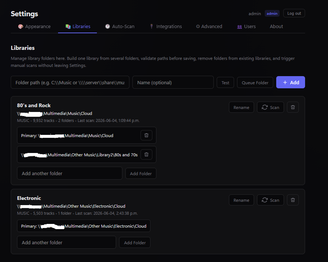Click the Add library button

tap(291, 82)
